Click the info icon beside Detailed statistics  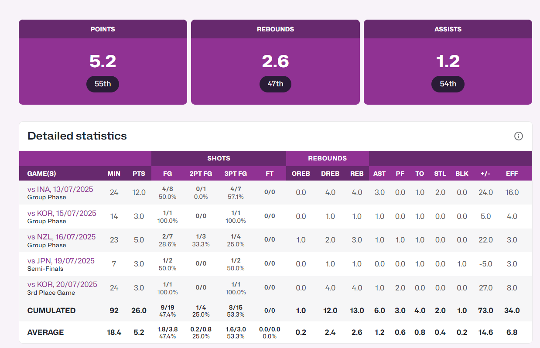point(518,136)
